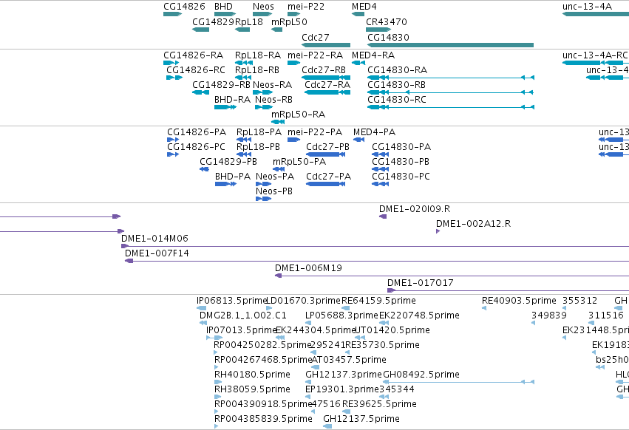Click EST RP004385839.5prime
Image resolution: width=629 pixels, height=430 pixels.
[217, 427]
